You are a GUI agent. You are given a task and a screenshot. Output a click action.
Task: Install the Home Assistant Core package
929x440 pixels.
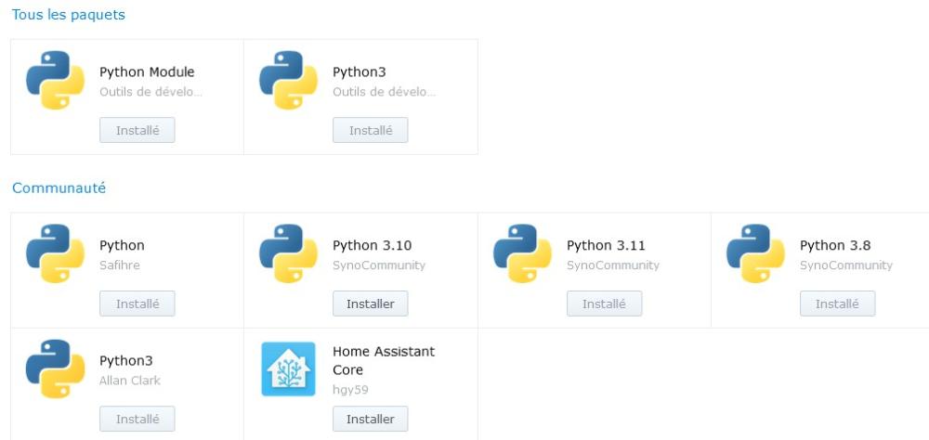[x=370, y=420]
